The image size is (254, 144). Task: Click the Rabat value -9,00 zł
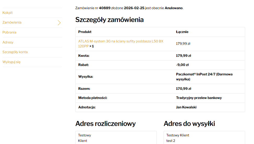[x=182, y=65]
